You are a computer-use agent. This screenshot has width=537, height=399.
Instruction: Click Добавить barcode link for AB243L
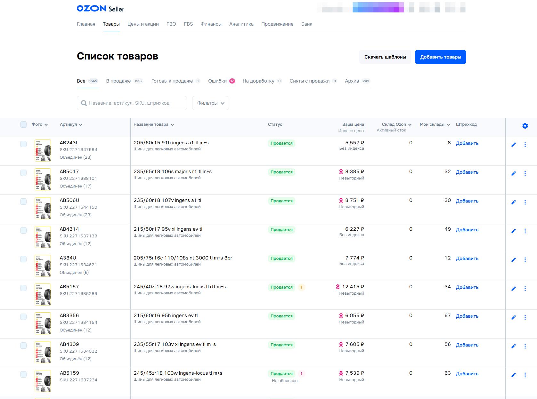coord(467,143)
